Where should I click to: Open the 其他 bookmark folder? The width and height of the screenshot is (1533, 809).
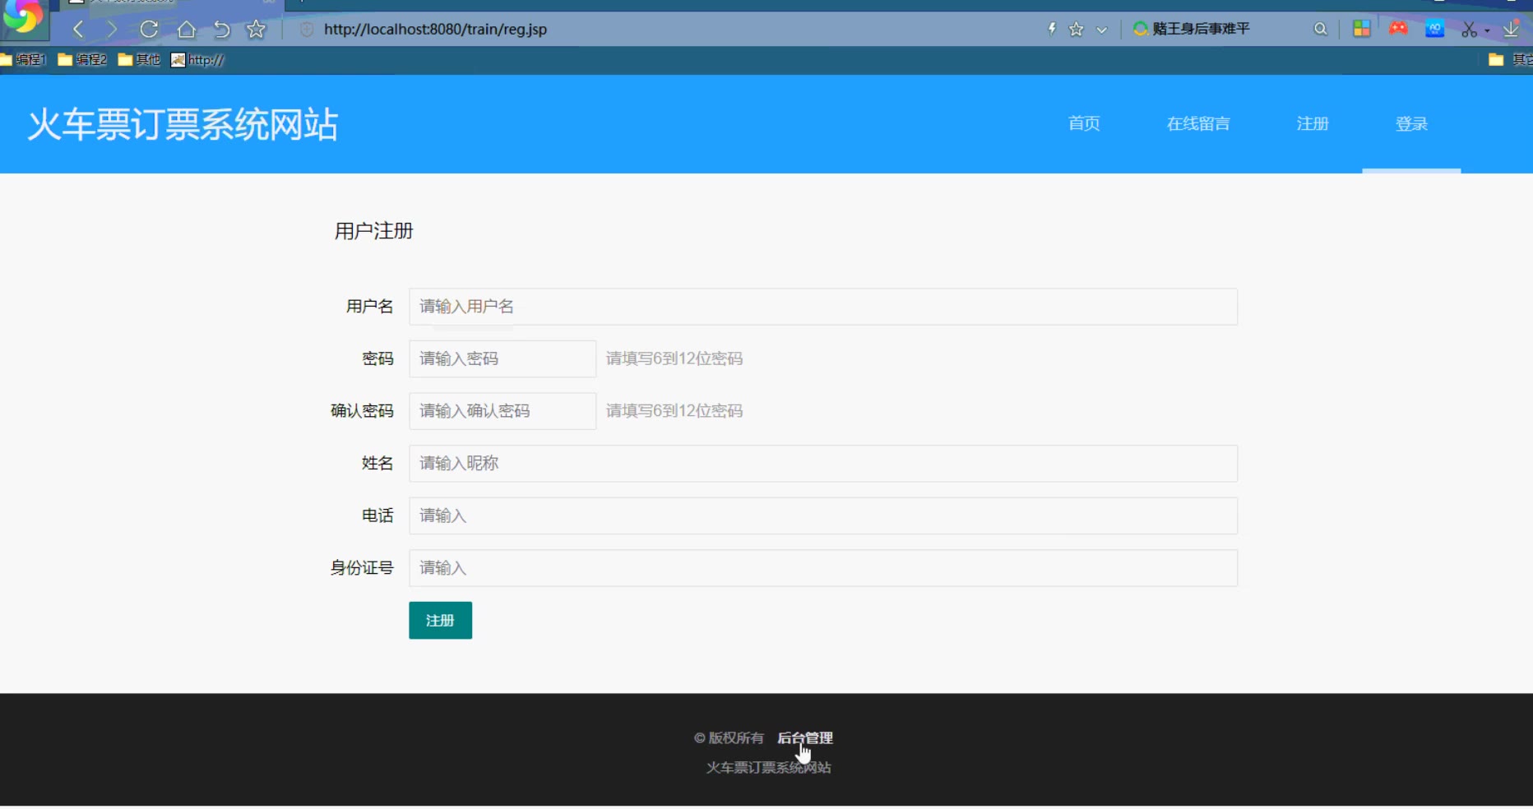pos(139,59)
